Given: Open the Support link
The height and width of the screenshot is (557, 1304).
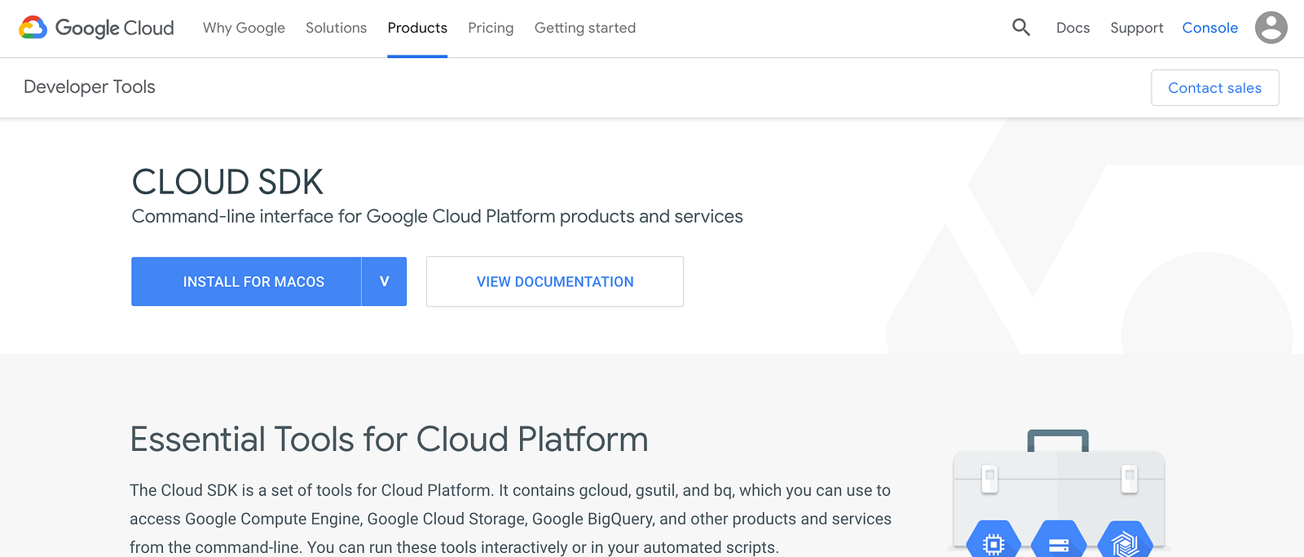Looking at the screenshot, I should [1136, 28].
